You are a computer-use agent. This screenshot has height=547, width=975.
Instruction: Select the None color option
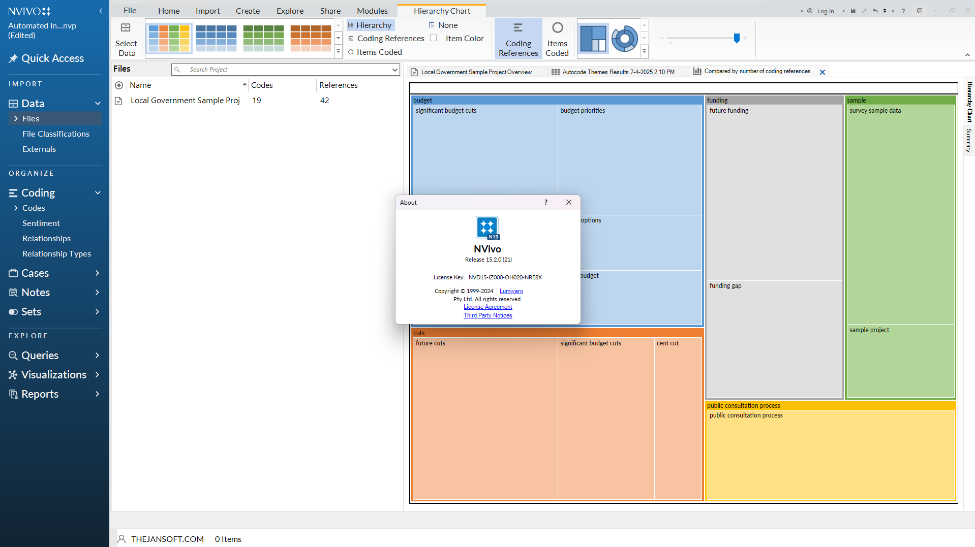(x=443, y=25)
